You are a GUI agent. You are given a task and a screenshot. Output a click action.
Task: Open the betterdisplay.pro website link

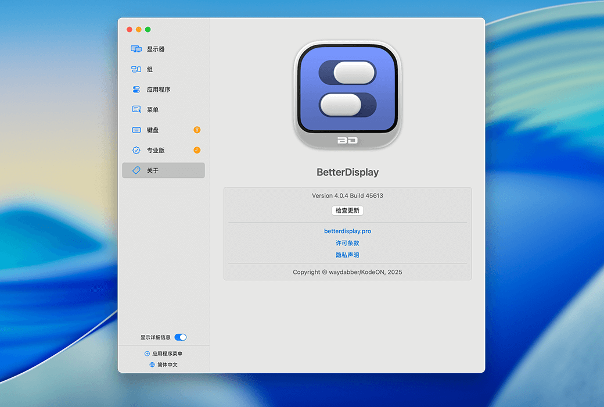[347, 231]
